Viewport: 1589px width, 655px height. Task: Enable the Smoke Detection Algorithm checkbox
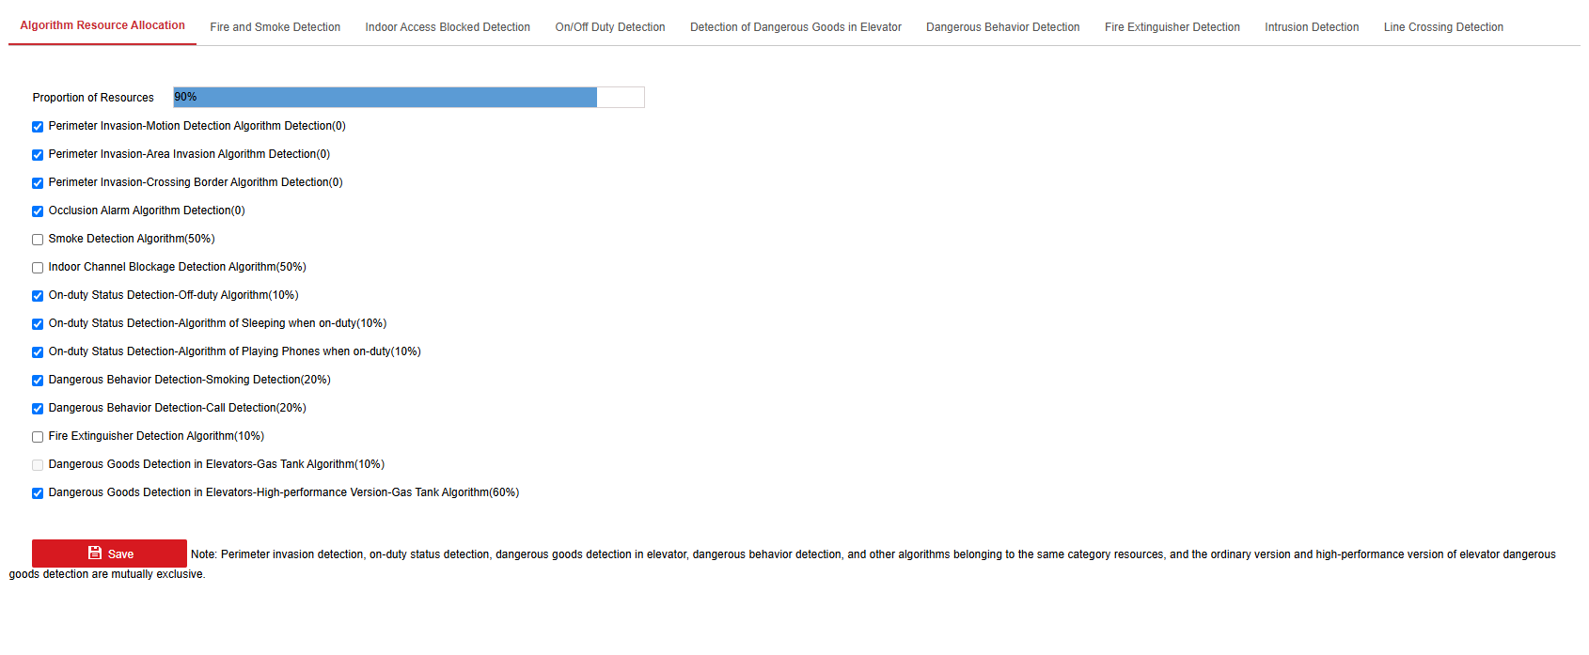(x=38, y=240)
